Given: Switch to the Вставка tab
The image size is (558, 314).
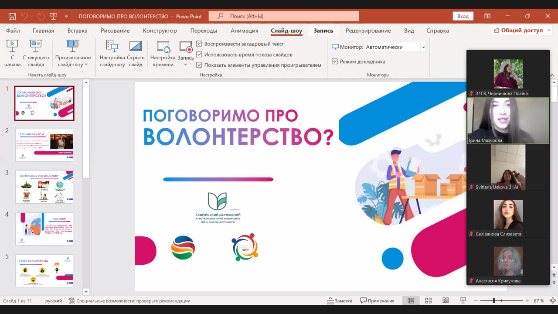Looking at the screenshot, I should point(77,31).
